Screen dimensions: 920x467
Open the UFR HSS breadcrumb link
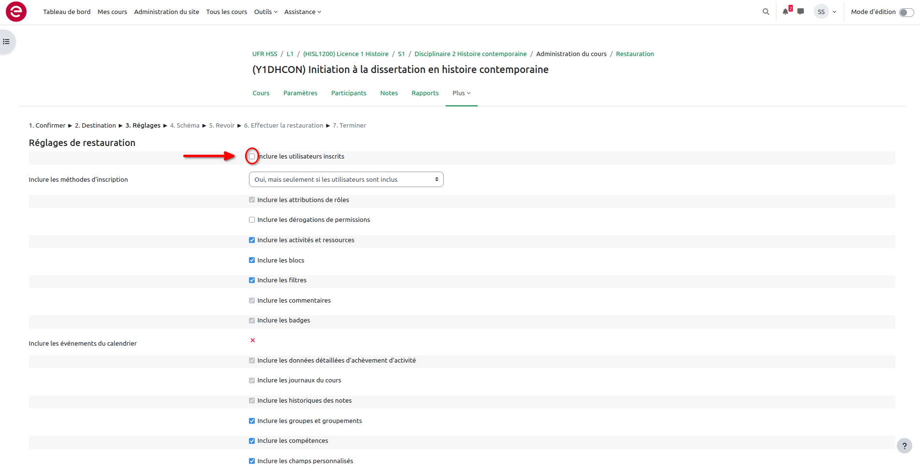pos(264,54)
